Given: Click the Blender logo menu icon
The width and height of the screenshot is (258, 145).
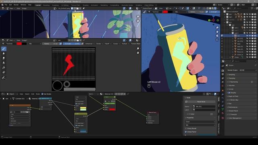Looking at the screenshot, I should 2,5.
